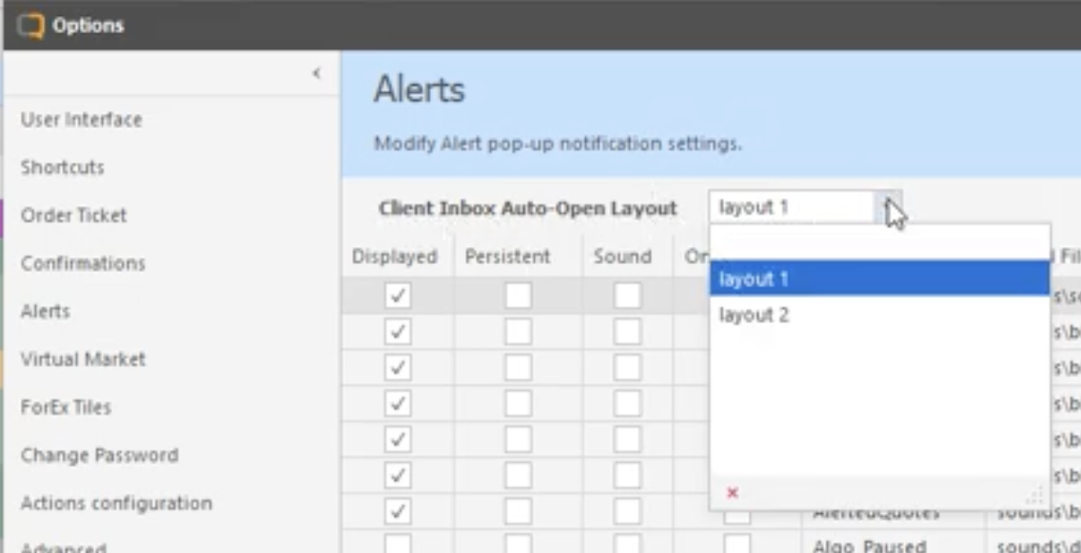Viewport: 1081px width, 553px height.
Task: Enable Persistent for the AlertedQuotes row
Action: [x=518, y=511]
